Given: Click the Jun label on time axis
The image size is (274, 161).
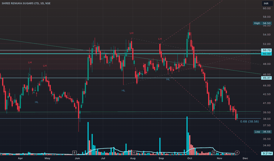Looking at the screenshot, I should pos(77,158).
